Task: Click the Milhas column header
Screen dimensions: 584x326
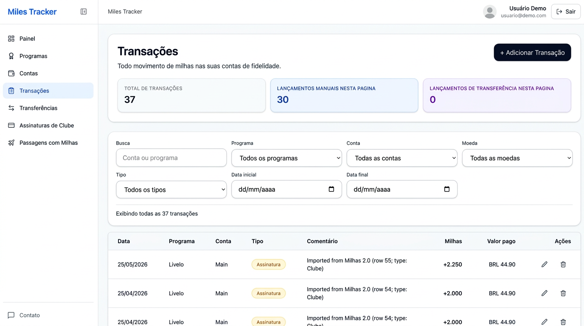Action: (453, 241)
